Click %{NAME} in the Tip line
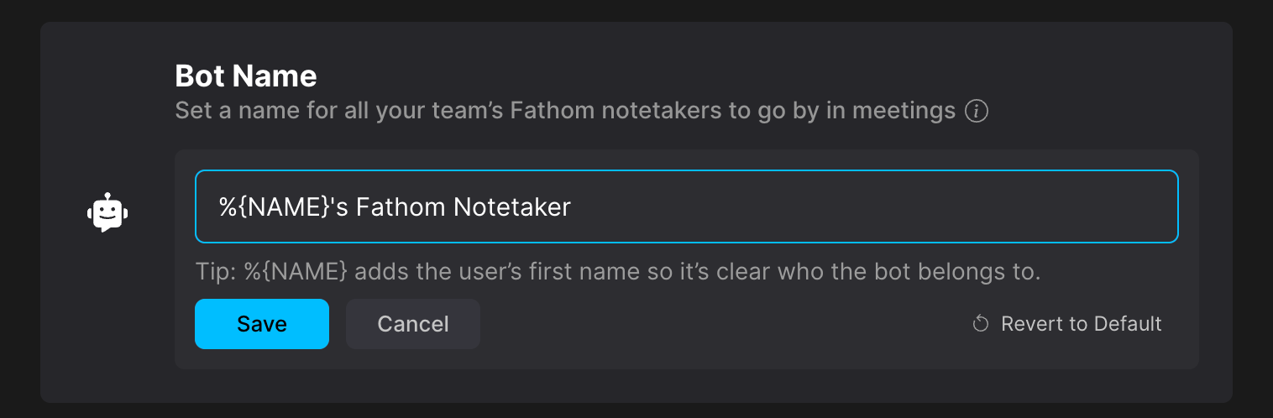 click(x=296, y=273)
